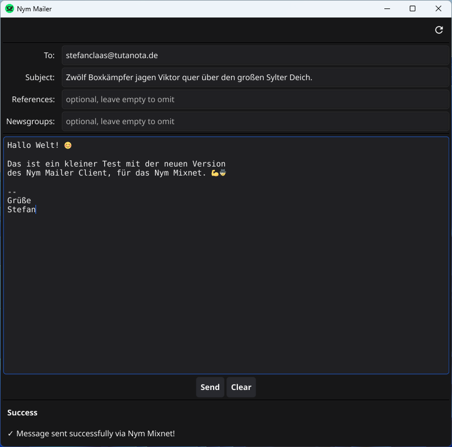The height and width of the screenshot is (447, 452).
Task: Focus the To field with the tutanota address
Action: (x=255, y=55)
